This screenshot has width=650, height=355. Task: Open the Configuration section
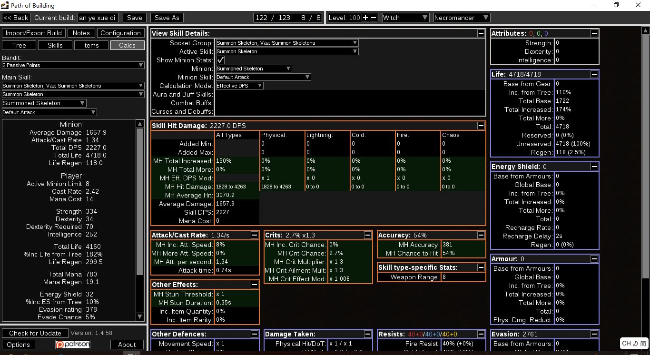[x=120, y=33]
